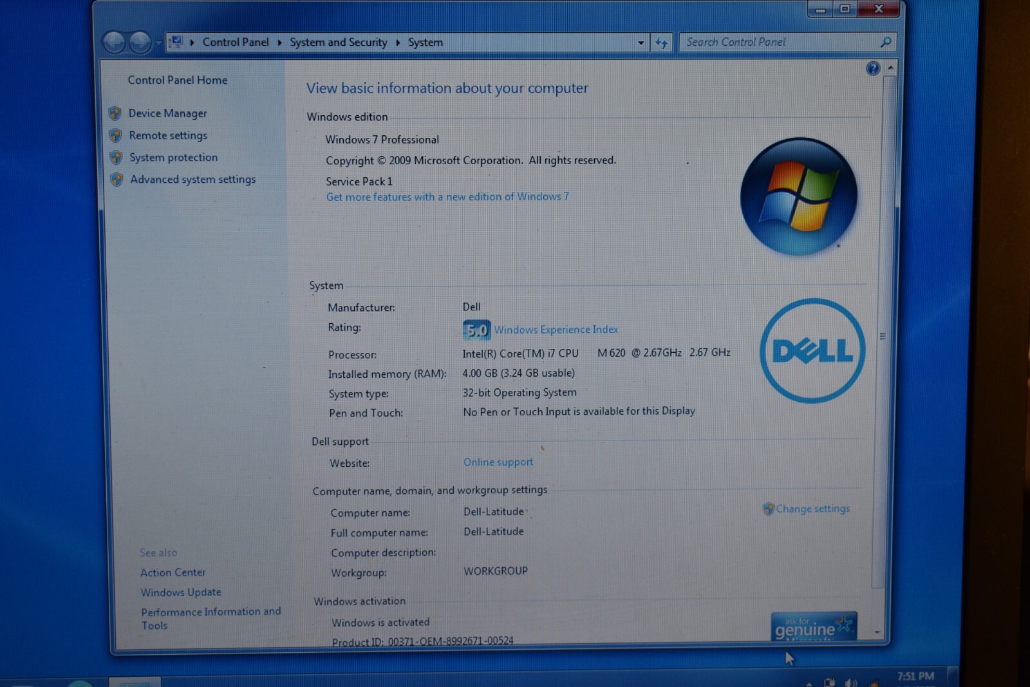Open the address bar previous locations dropdown
The image size is (1030, 687).
tap(641, 43)
